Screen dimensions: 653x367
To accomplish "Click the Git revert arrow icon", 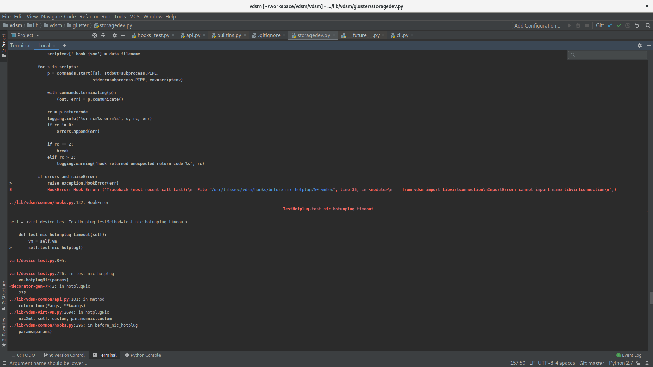I will (637, 25).
